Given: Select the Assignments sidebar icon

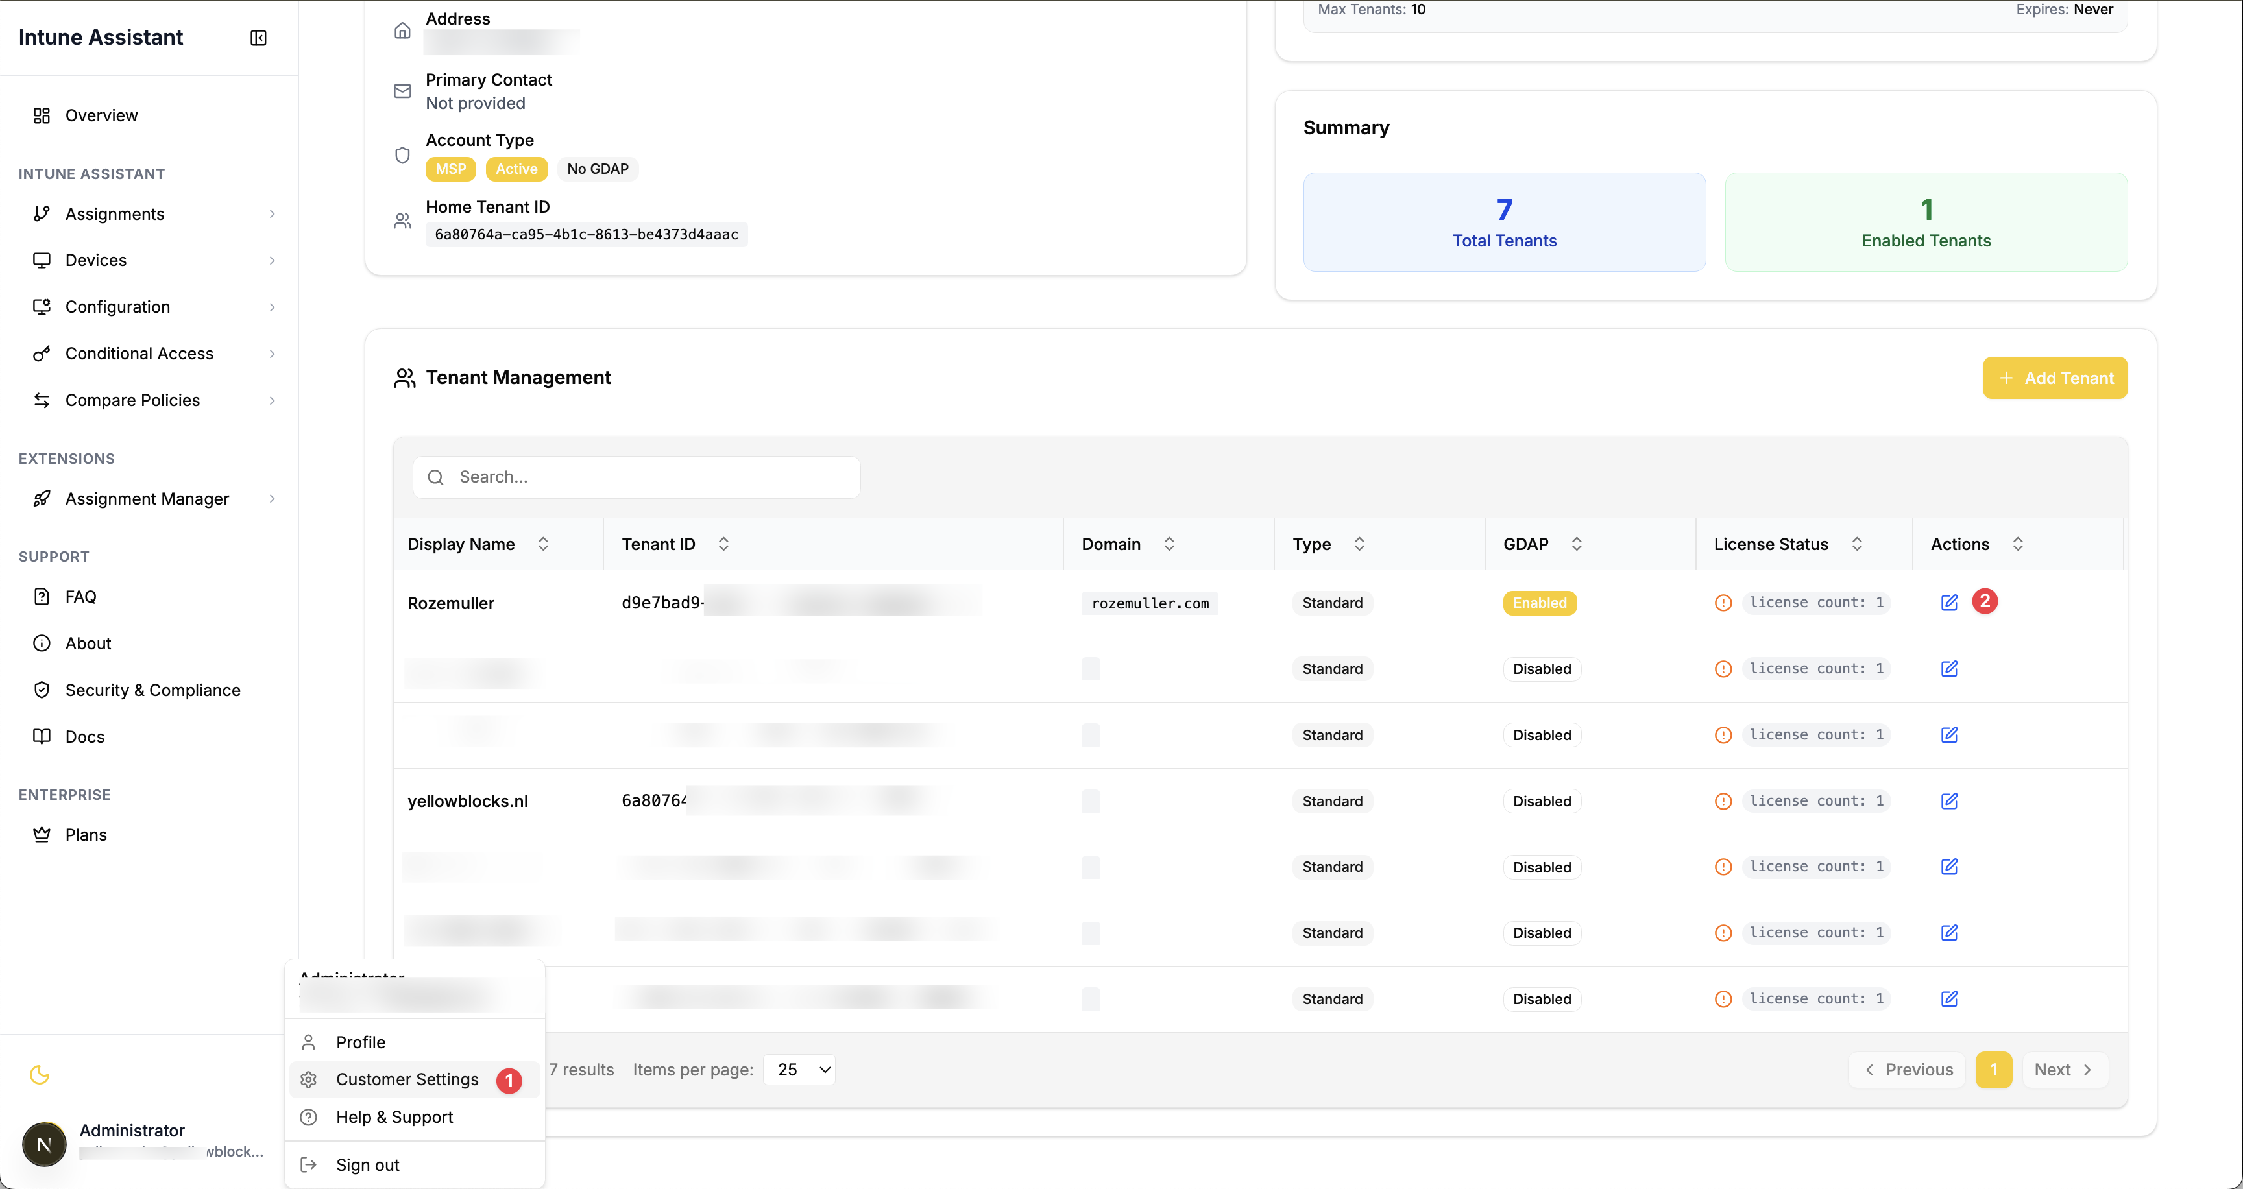Looking at the screenshot, I should [x=43, y=213].
